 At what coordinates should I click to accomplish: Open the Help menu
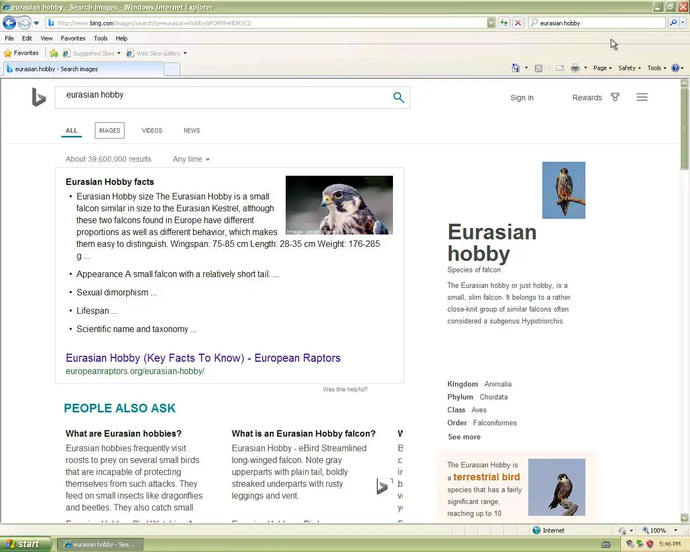(x=121, y=38)
